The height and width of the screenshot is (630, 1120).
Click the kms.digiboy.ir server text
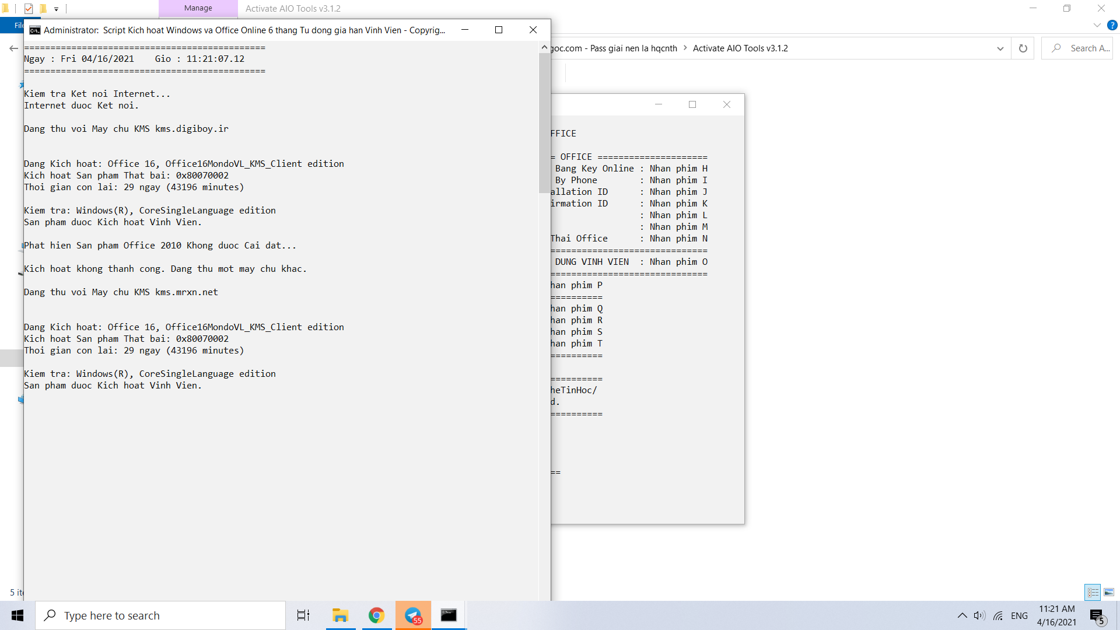[x=192, y=129]
